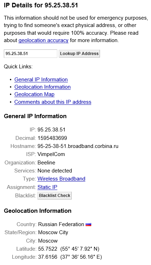Click the longitude value 37.6156
The image size is (151, 265).
[48, 257]
